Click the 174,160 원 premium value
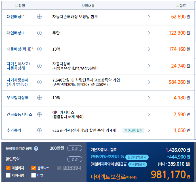The width and height of the screenshot is (196, 183). point(179,49)
